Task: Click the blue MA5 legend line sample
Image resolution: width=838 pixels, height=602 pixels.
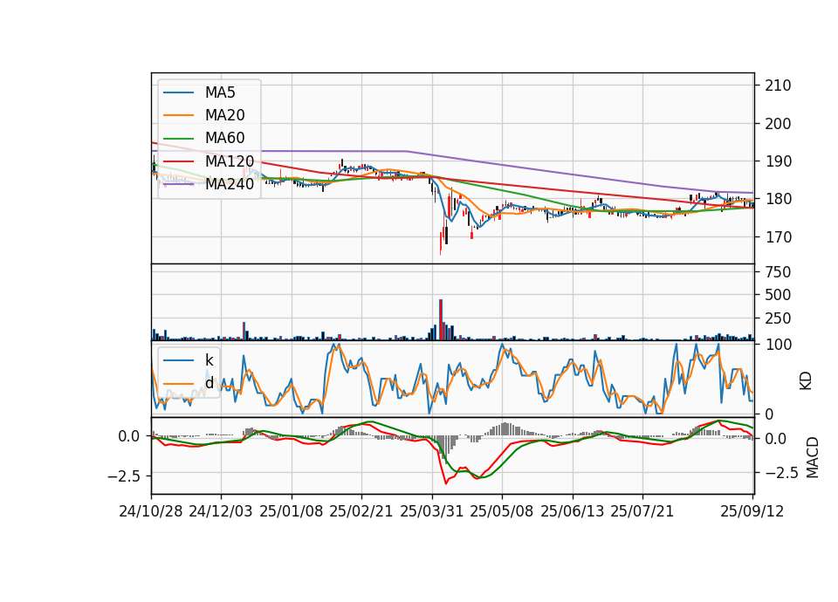Action: point(179,92)
